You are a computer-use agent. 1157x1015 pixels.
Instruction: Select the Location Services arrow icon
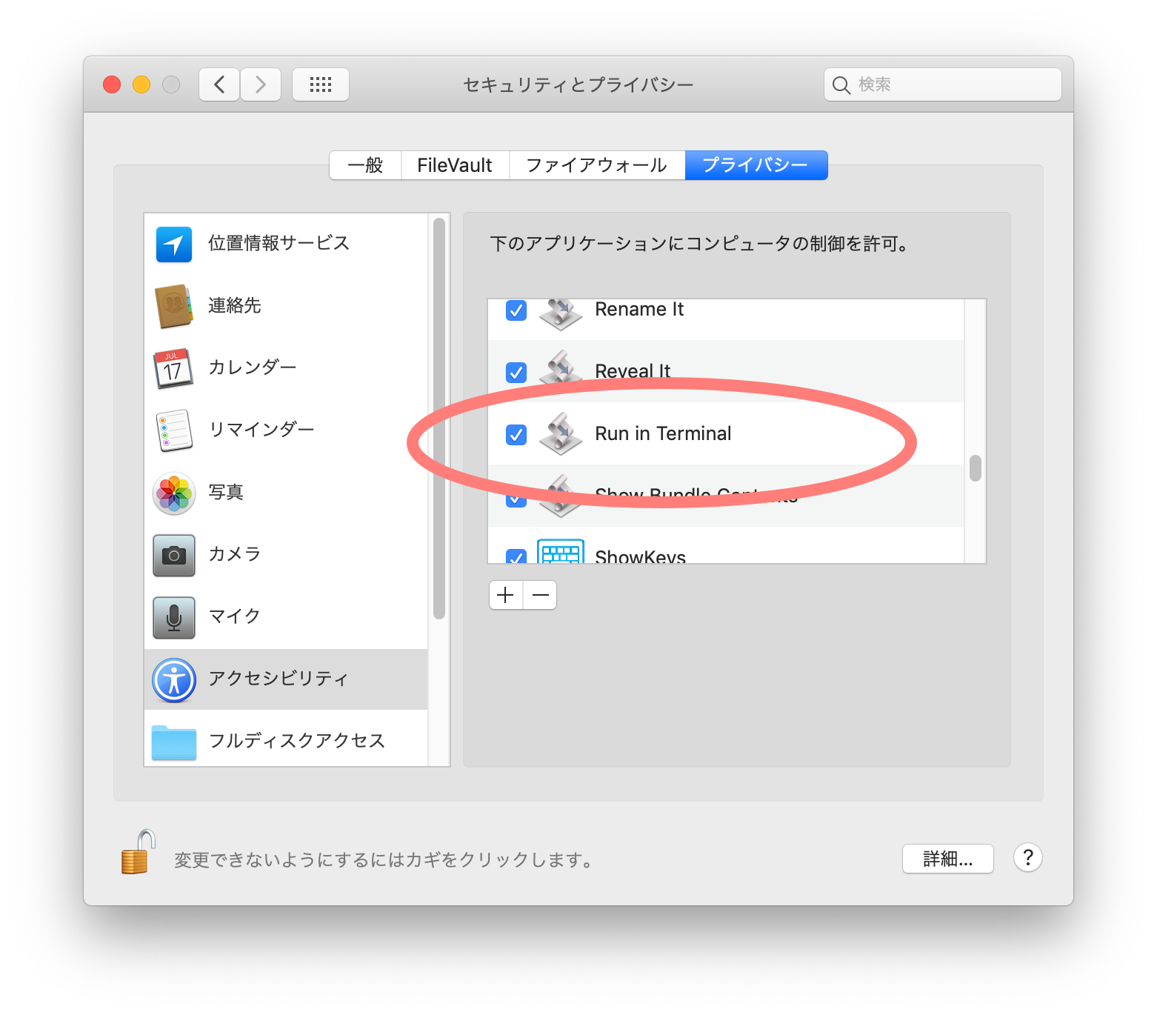pyautogui.click(x=174, y=244)
